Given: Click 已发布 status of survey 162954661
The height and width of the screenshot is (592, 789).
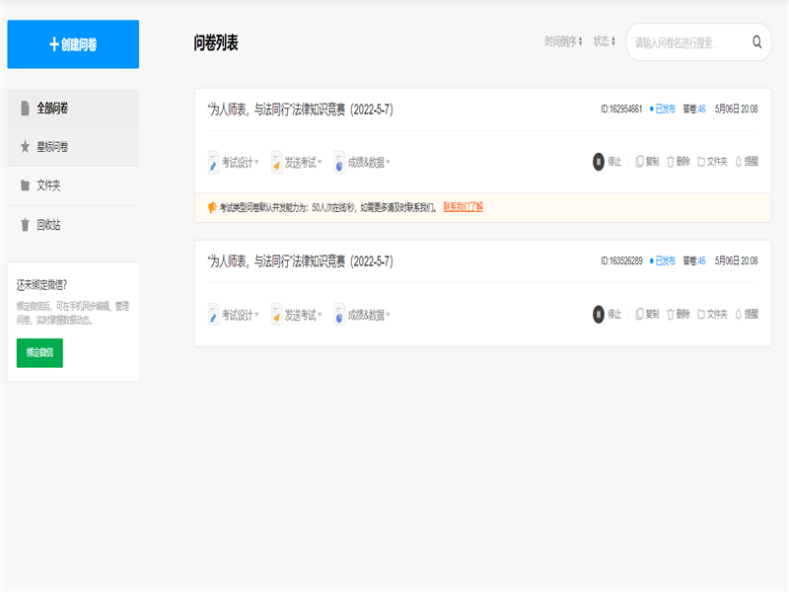Looking at the screenshot, I should point(663,110).
